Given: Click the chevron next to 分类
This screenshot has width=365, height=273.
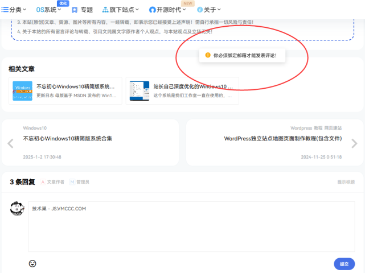Looking at the screenshot, I should [x=24, y=10].
